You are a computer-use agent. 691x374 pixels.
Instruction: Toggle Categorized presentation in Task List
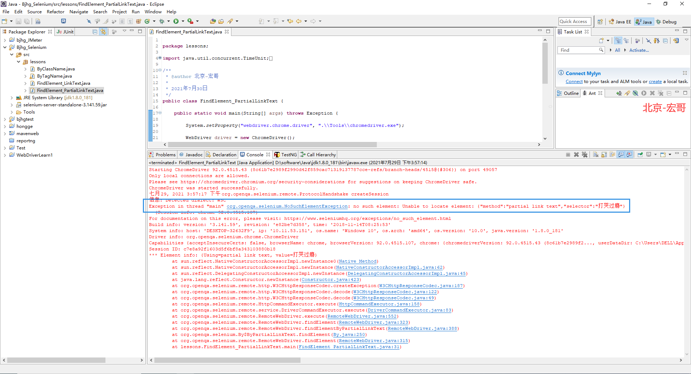618,41
